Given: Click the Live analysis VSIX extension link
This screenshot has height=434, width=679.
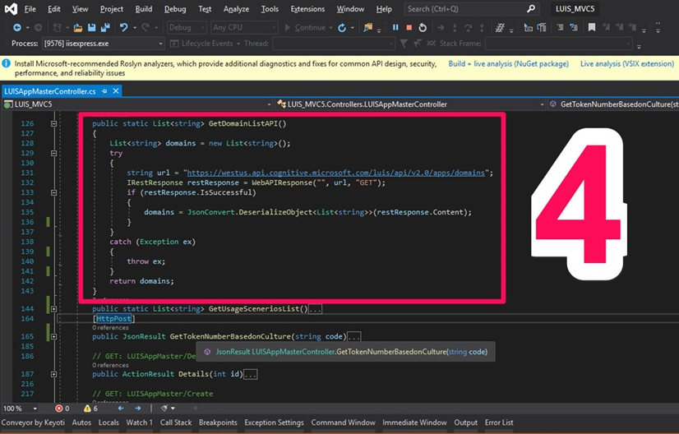Looking at the screenshot, I should tap(626, 63).
